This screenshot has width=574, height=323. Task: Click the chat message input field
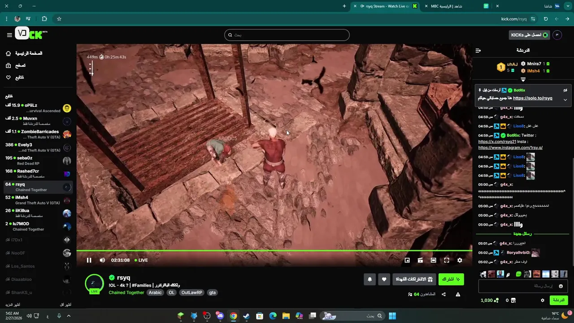[x=523, y=286]
